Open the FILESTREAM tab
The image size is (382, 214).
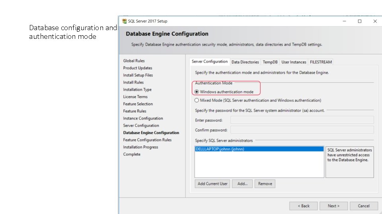[321, 62]
